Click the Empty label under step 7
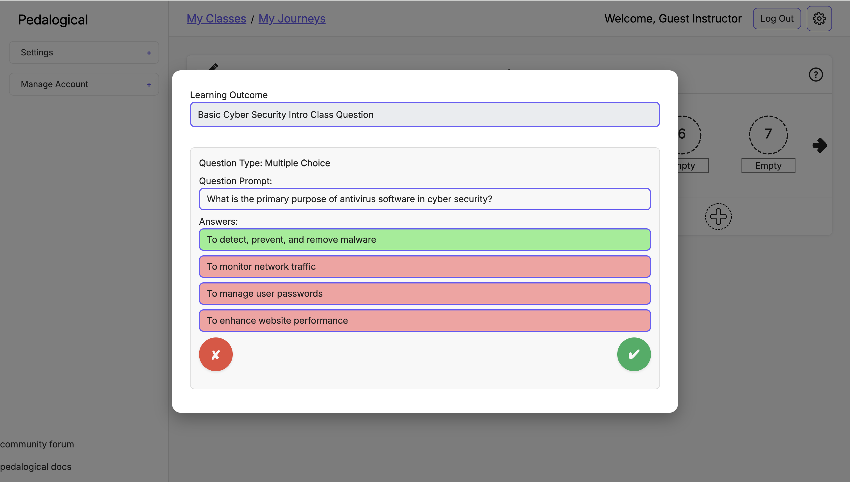Screen dimensions: 850x482 (x=768, y=166)
